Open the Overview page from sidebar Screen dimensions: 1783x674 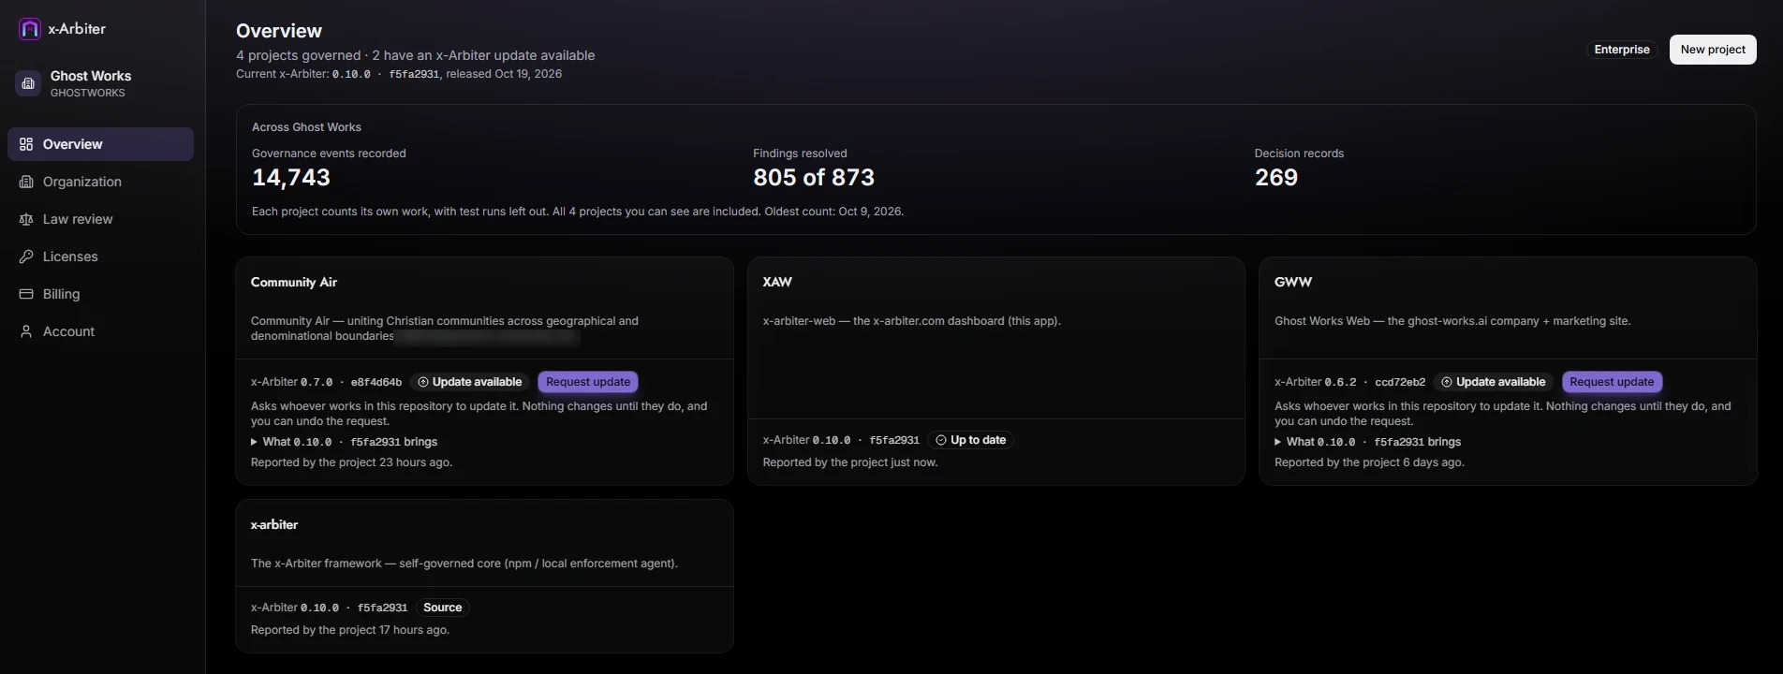coord(101,144)
